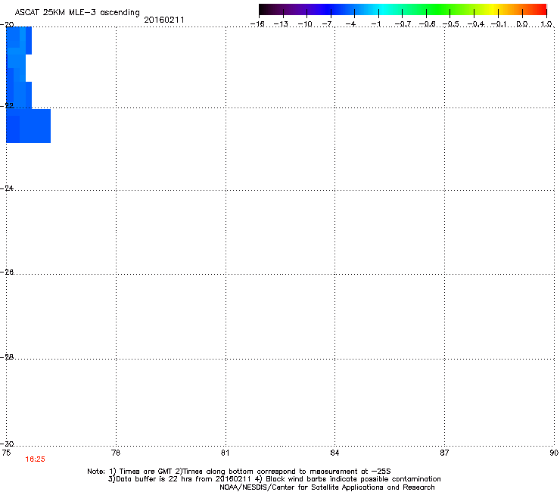Click the 87 longitude axis label
The height and width of the screenshot is (492, 560).
[x=444, y=453]
